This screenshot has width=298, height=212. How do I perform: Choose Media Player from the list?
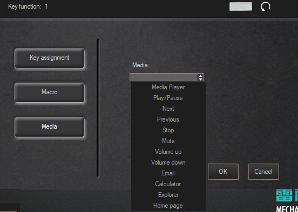point(168,87)
